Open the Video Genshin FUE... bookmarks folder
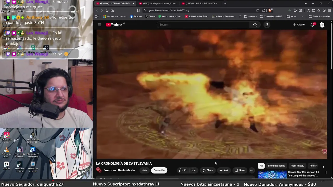 [272, 16]
